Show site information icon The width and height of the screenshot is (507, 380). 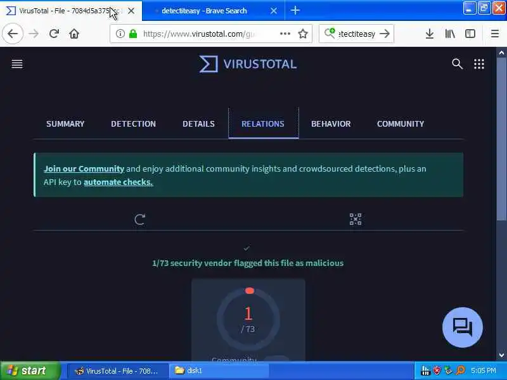[x=120, y=34]
